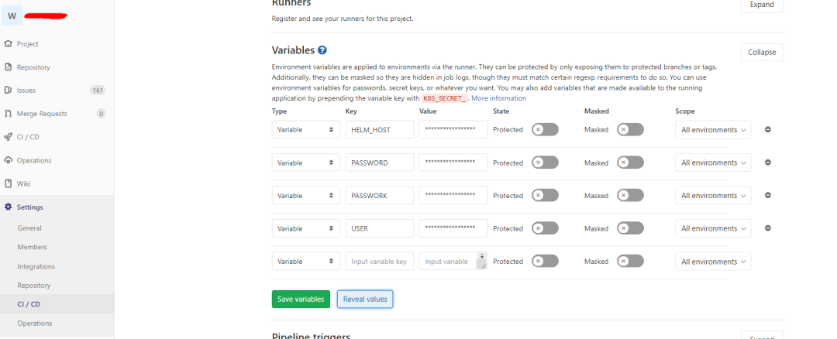
Task: Open Scope dropdown for PASSWORK variable
Action: (x=712, y=196)
